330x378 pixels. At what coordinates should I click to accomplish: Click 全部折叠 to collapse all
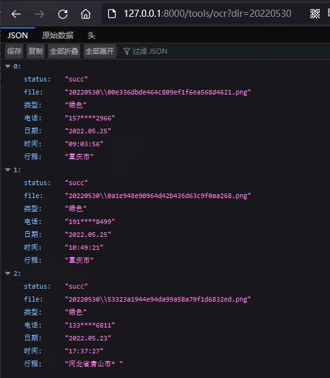point(64,51)
